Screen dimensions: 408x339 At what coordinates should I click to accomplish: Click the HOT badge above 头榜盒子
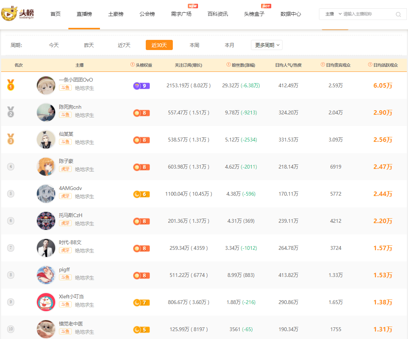tap(266, 6)
